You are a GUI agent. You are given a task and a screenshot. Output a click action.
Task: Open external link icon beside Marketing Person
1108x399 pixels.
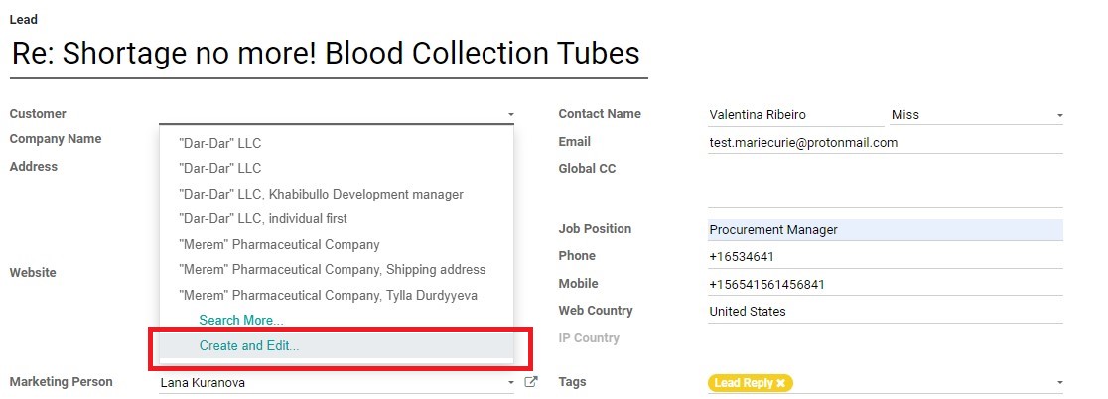tap(531, 382)
